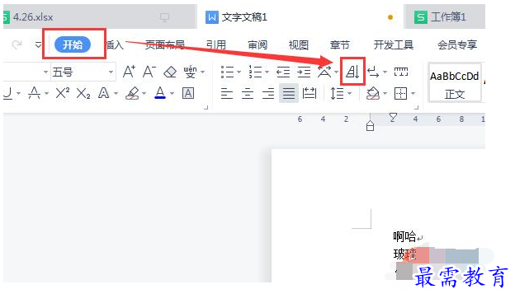Click the strikethrough A icon
This screenshot has height=303, width=515.
click(34, 93)
